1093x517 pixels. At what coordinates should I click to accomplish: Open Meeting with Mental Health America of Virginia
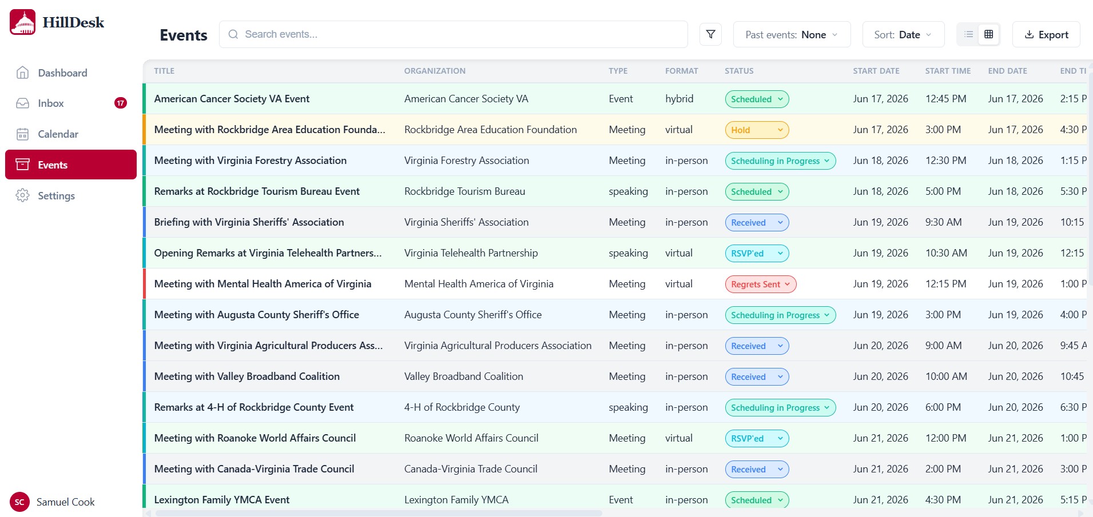click(x=263, y=284)
